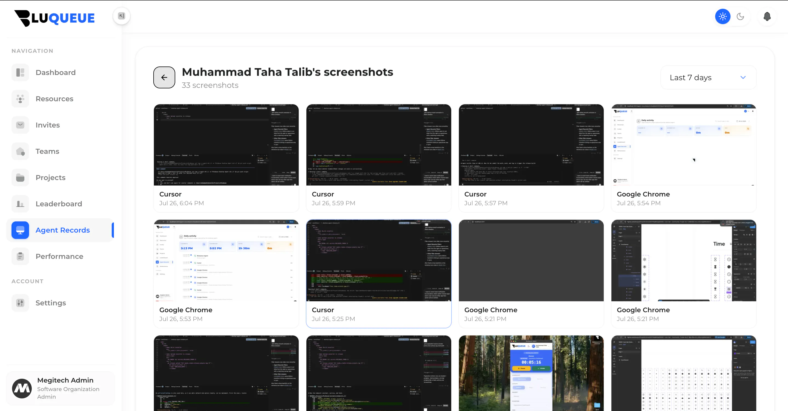Switch to light theme with sun icon
Screen dimensions: 788x411
tap(723, 16)
